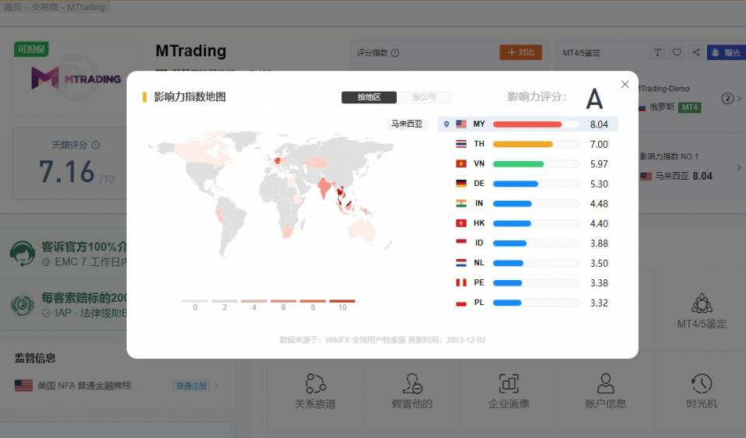Screen dimensions: 746x438
Task: Click the red MY score bar
Action: (x=527, y=124)
